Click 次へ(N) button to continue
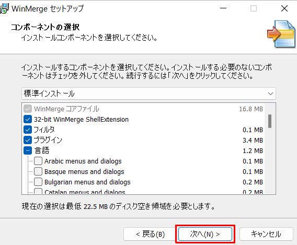The height and width of the screenshot is (245, 297). tap(205, 234)
